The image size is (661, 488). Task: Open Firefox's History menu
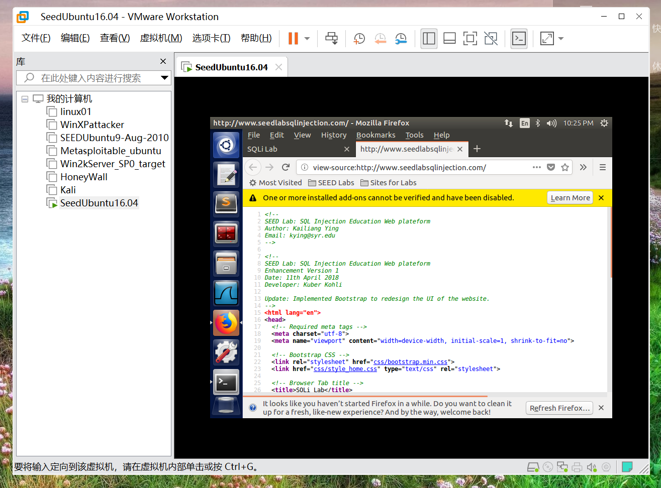[x=334, y=135]
